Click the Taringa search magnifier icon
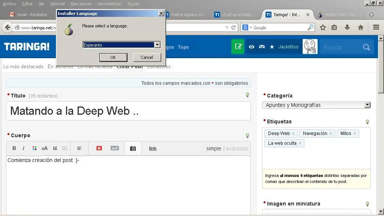Image resolution: width=384 pixels, height=216 pixels. coord(366,47)
